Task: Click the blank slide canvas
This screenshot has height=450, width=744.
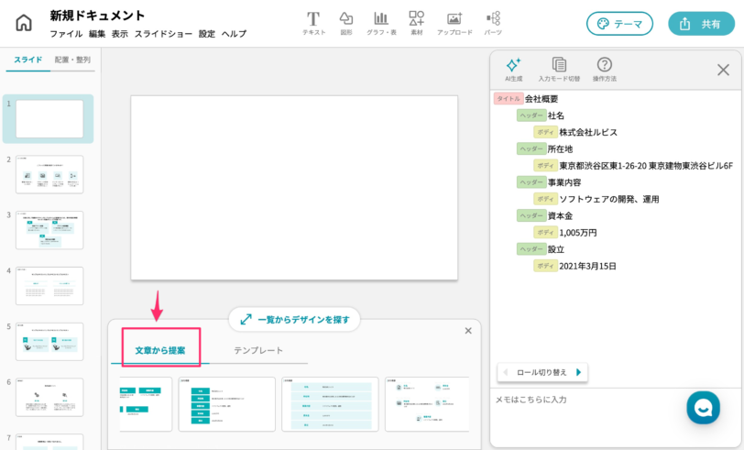Action: coord(294,188)
